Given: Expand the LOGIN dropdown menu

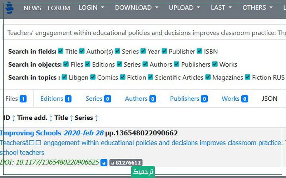Looking at the screenshot, I should [91, 7].
